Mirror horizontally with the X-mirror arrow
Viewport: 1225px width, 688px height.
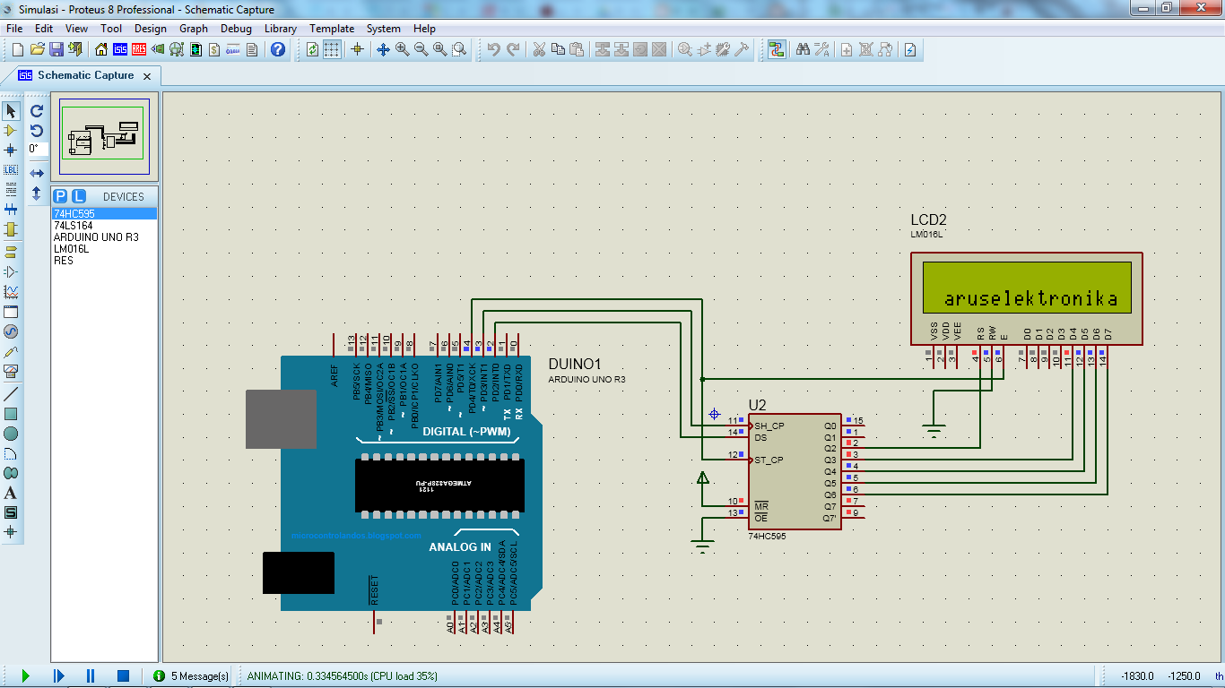[37, 173]
